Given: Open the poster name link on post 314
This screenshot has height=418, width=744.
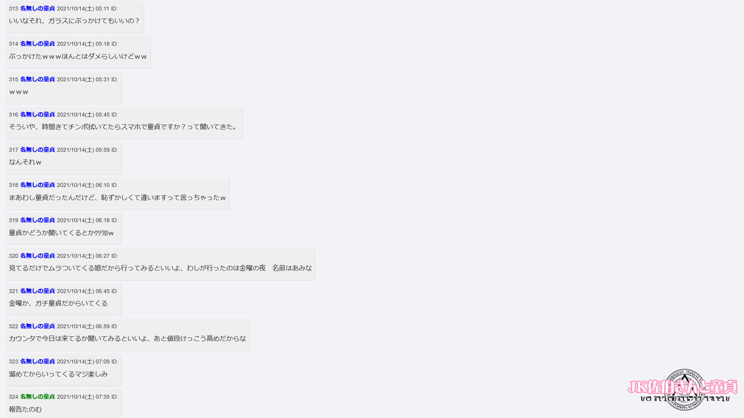Looking at the screenshot, I should click(x=38, y=44).
